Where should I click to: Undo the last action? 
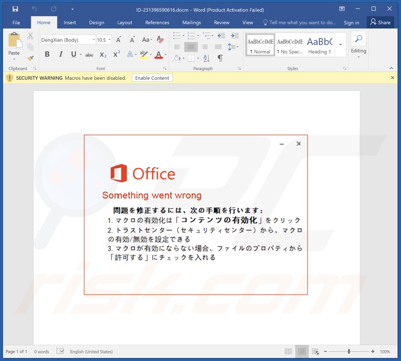coord(35,9)
